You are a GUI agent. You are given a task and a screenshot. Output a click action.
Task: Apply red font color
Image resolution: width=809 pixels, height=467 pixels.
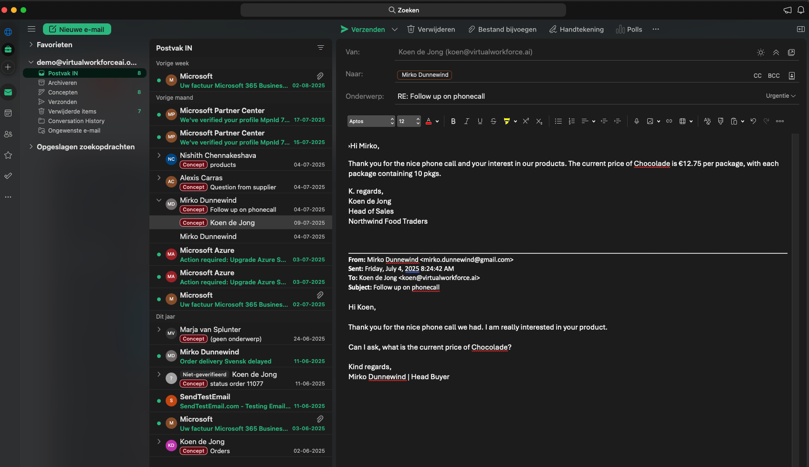tap(429, 121)
